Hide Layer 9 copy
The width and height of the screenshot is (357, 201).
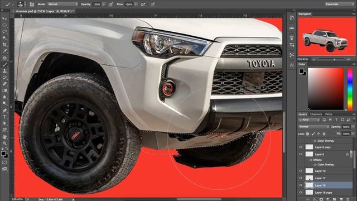pos(301,147)
